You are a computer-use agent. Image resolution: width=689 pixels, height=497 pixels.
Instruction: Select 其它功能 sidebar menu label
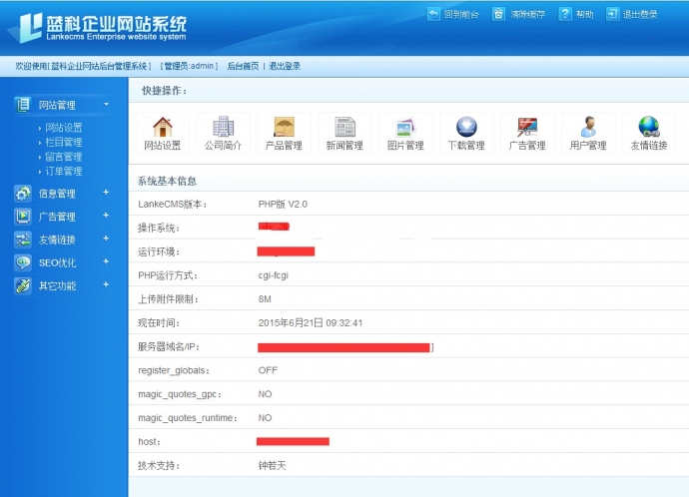57,286
